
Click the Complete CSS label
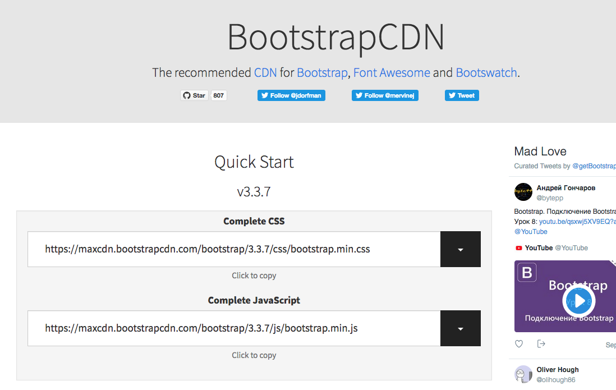tap(254, 221)
